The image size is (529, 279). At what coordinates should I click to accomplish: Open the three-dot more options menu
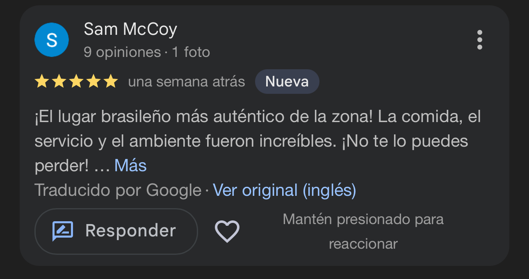(x=479, y=40)
